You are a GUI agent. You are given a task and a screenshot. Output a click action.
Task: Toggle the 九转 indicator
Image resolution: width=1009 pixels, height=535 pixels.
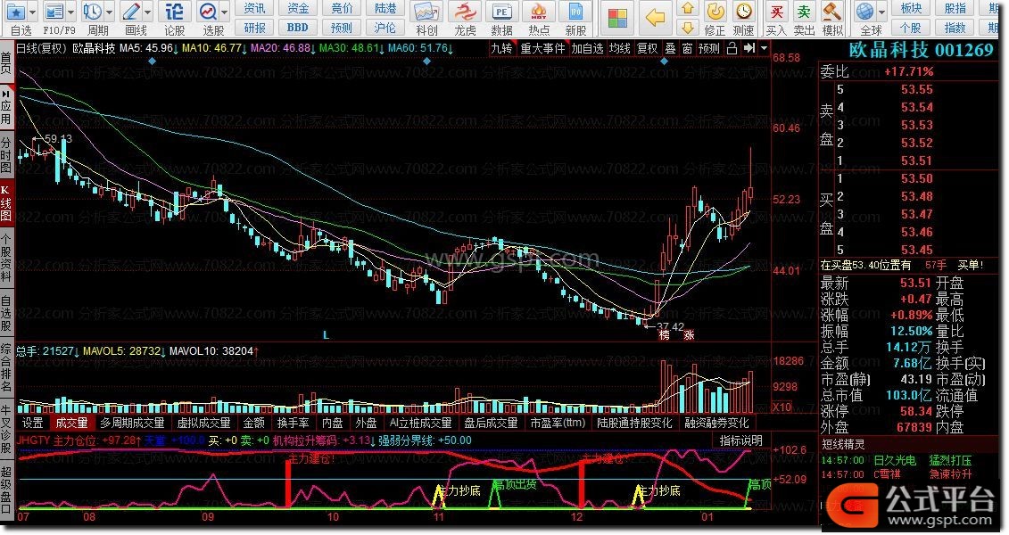pyautogui.click(x=502, y=48)
